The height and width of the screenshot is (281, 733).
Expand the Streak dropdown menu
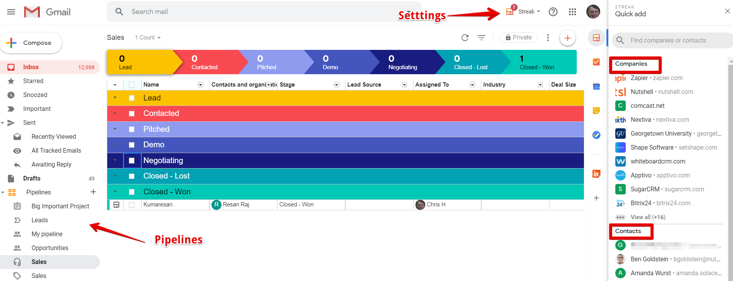(x=529, y=12)
